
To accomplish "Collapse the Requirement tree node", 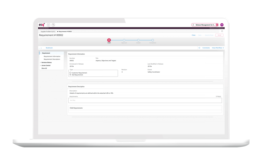I will pyautogui.click(x=41, y=53).
